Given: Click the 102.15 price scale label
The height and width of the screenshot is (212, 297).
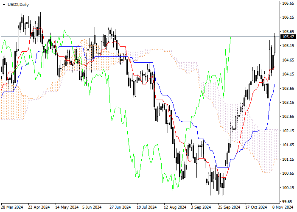Looking at the screenshot, I should 288,131.
